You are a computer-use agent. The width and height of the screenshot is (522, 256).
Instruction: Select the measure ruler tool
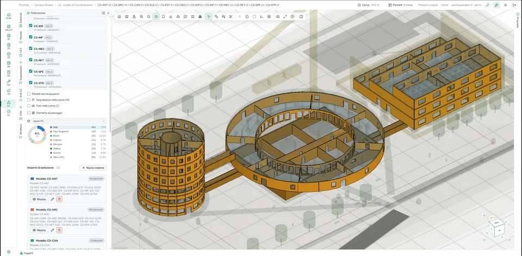pyautogui.click(x=216, y=17)
